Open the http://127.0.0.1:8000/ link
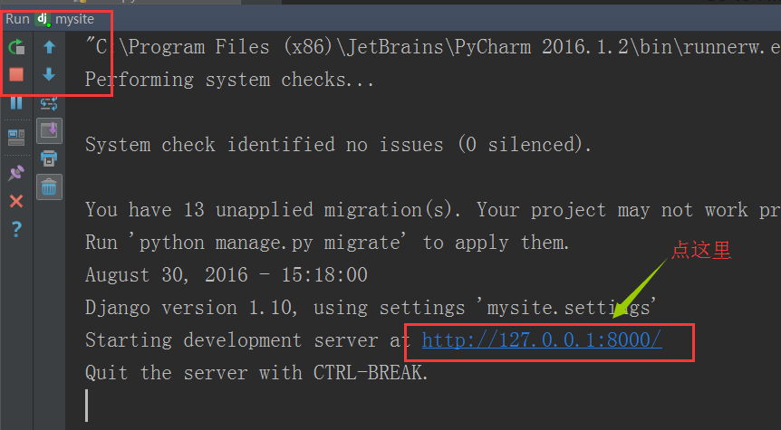The width and height of the screenshot is (781, 430). (542, 340)
